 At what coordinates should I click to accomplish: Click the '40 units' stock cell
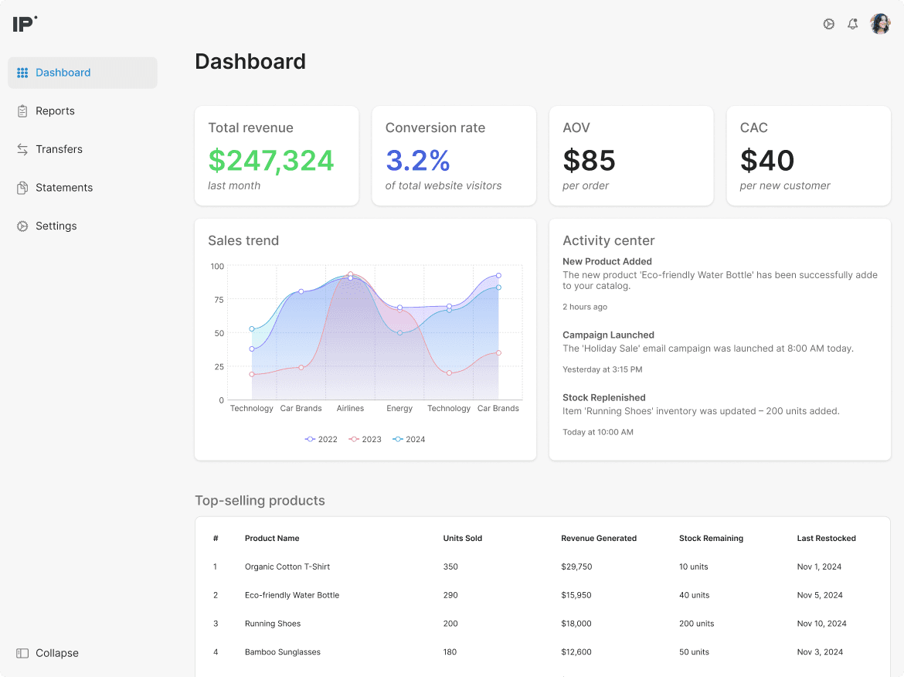click(x=694, y=595)
